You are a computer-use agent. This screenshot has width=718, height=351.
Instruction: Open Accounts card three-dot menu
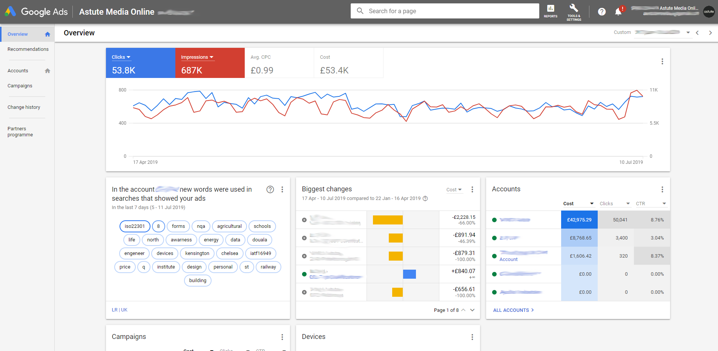(662, 189)
